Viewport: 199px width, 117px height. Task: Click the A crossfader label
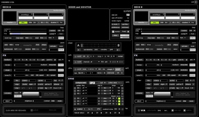click(x=78, y=45)
